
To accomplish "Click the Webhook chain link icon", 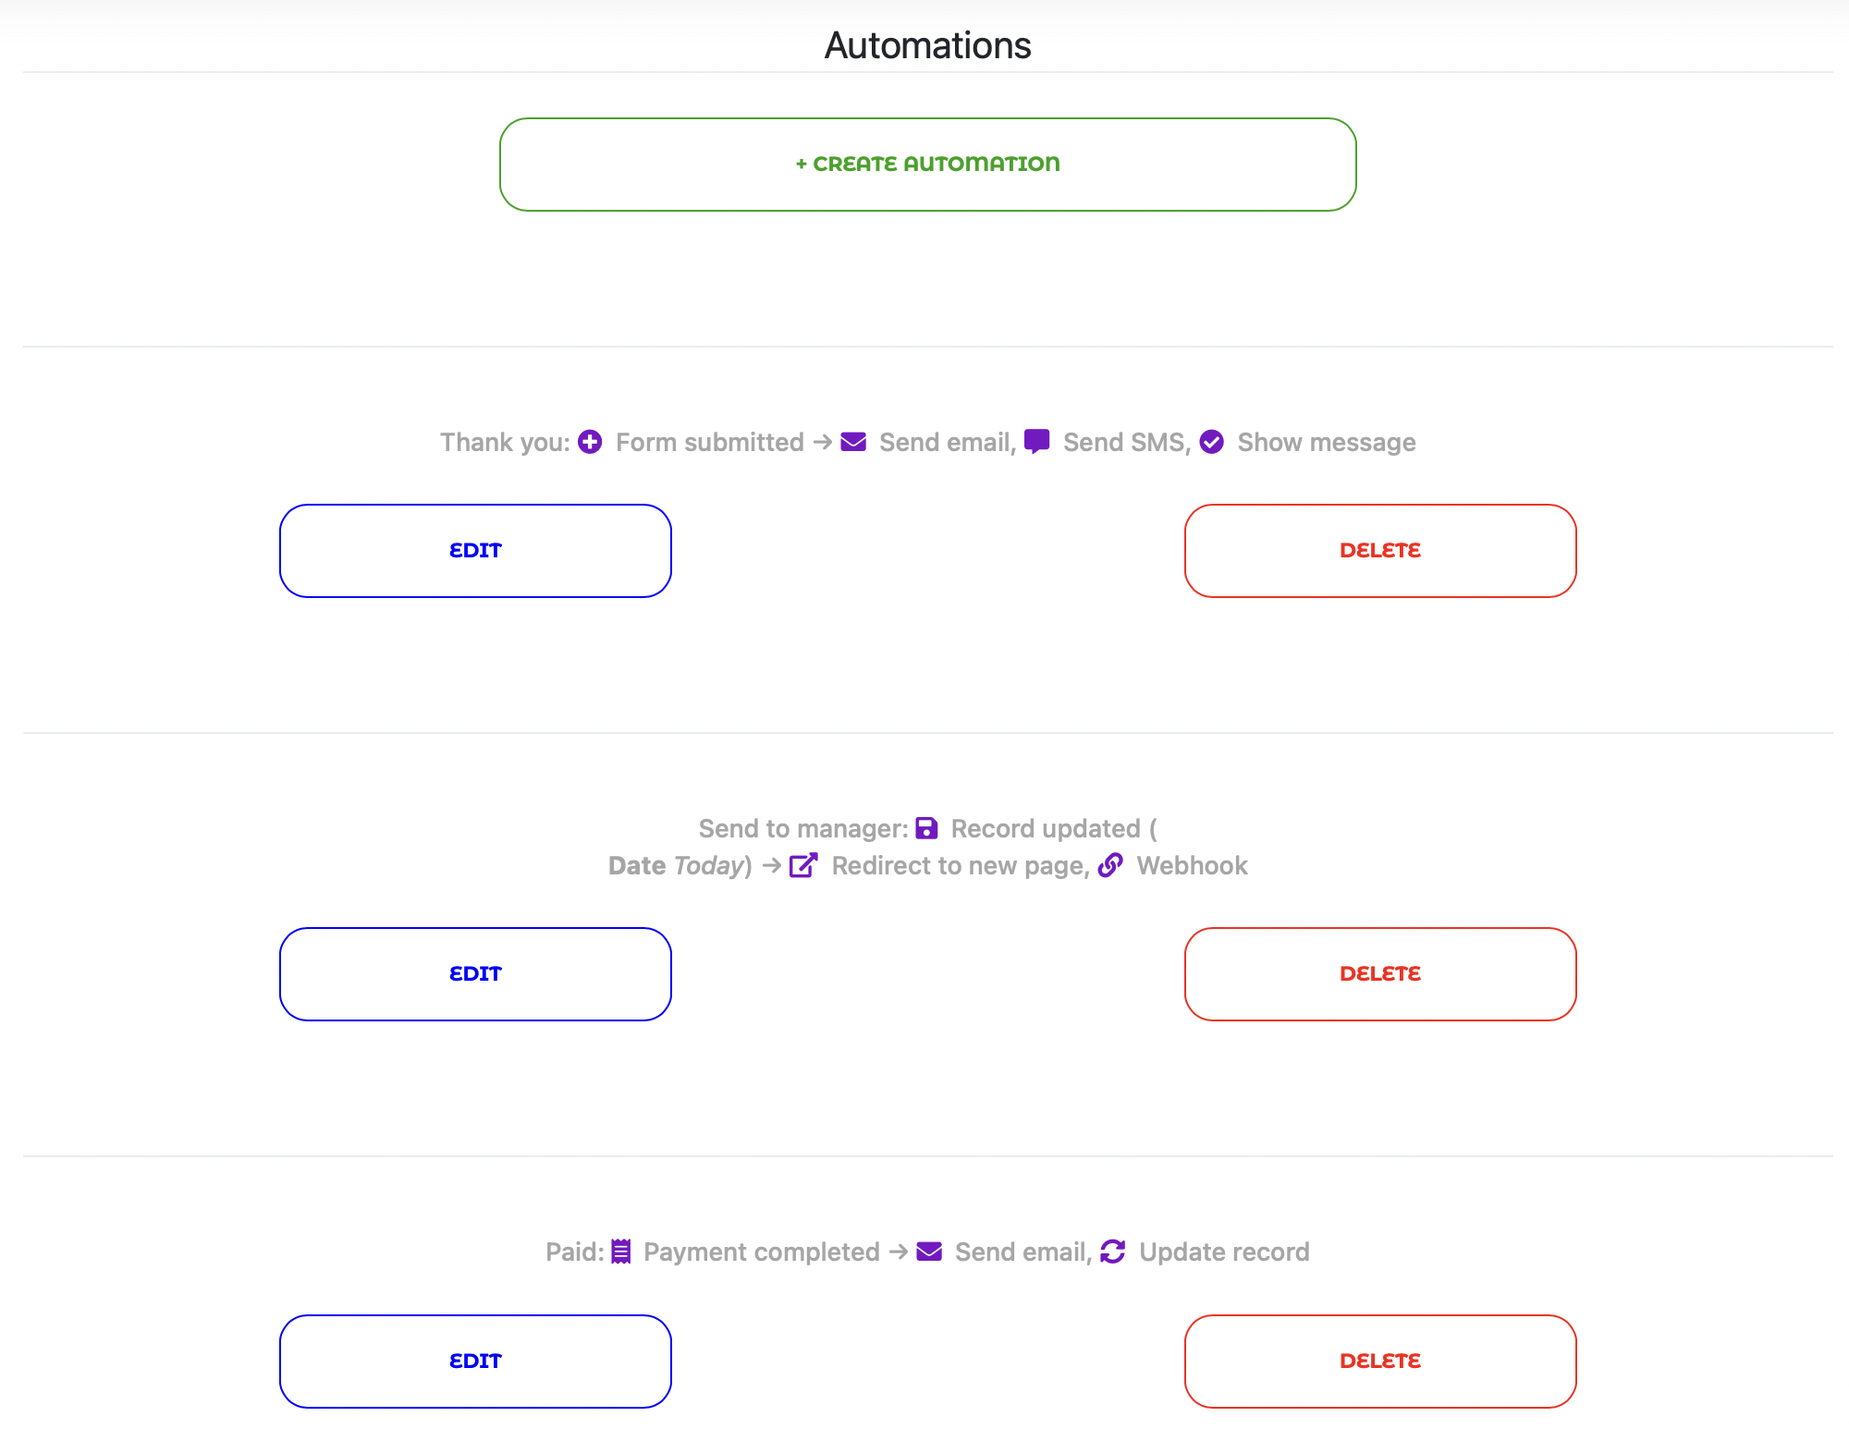I will tap(1109, 865).
